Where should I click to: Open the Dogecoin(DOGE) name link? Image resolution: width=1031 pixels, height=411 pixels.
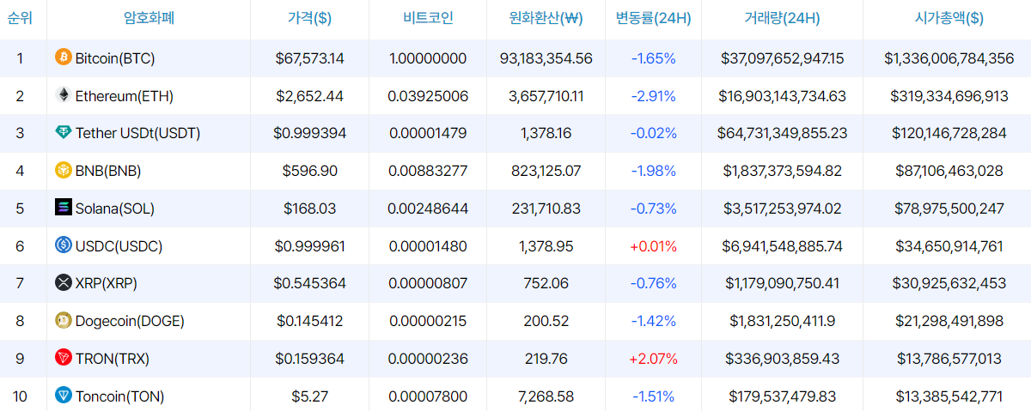tap(130, 321)
